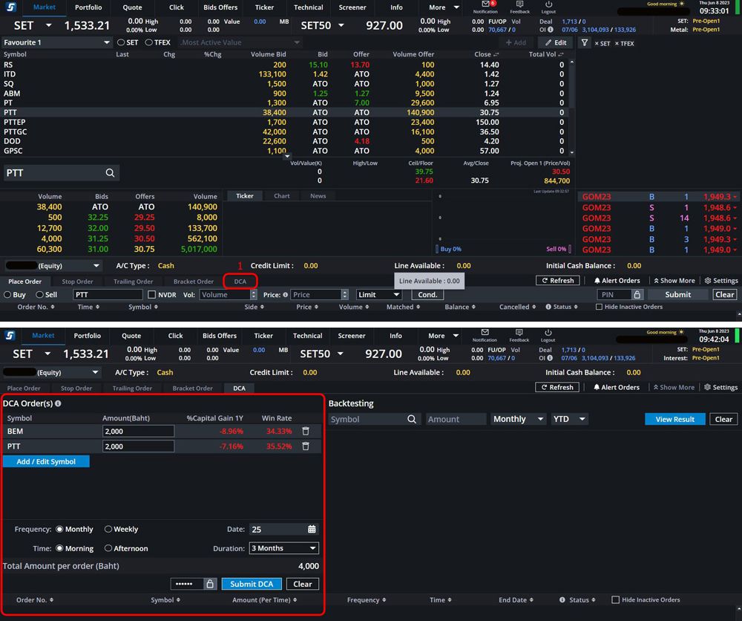Click the Vol field stepper arrows
This screenshot has width=742, height=621.
[254, 295]
